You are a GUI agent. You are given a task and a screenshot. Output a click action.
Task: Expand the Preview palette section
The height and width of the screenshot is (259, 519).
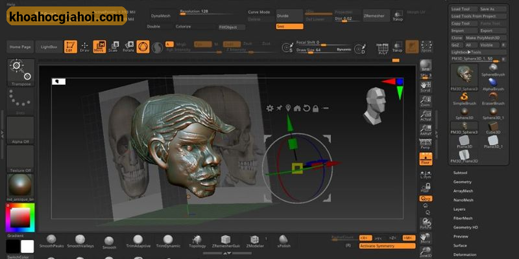[x=461, y=236]
